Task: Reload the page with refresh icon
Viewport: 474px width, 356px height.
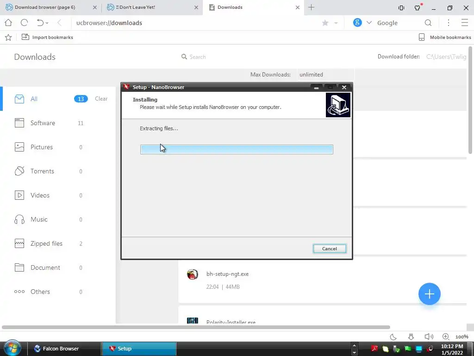Action: 24,23
